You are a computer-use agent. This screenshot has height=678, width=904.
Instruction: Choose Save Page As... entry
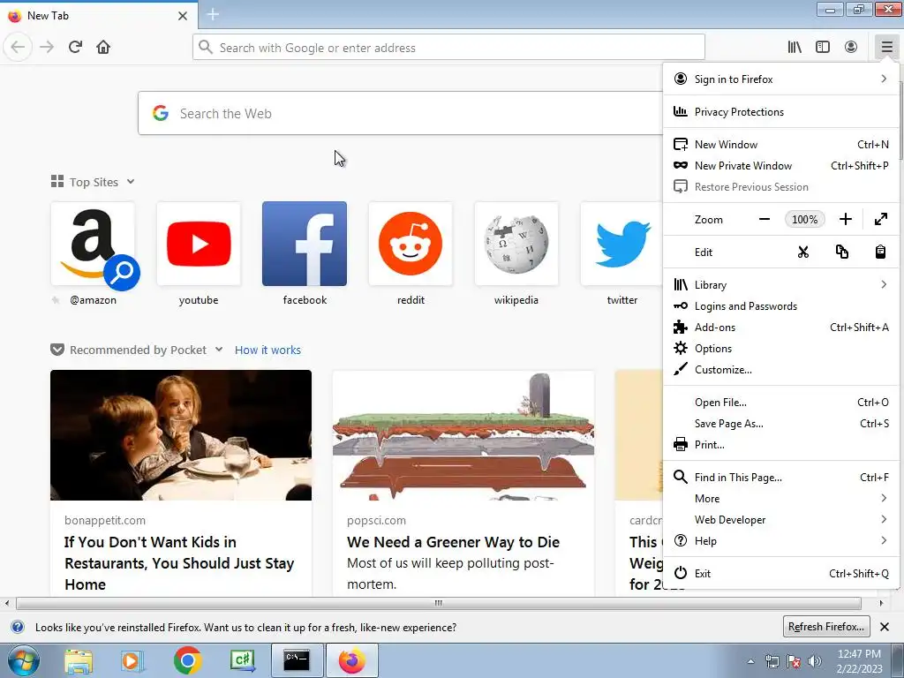[x=781, y=424]
